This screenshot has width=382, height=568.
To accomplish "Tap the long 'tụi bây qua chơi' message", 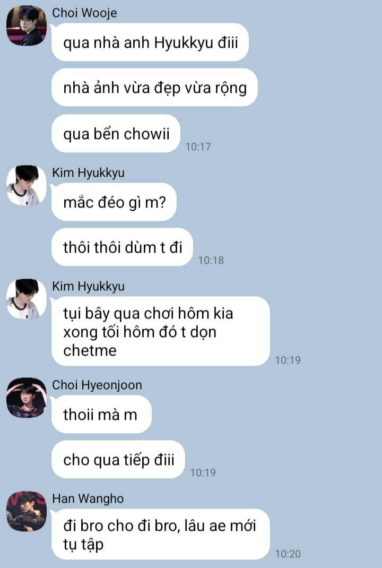I will (161, 331).
